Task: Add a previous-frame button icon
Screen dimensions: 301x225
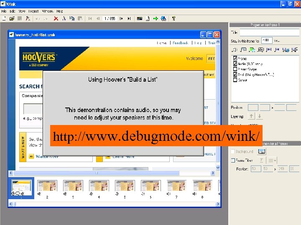Action: [x=269, y=50]
